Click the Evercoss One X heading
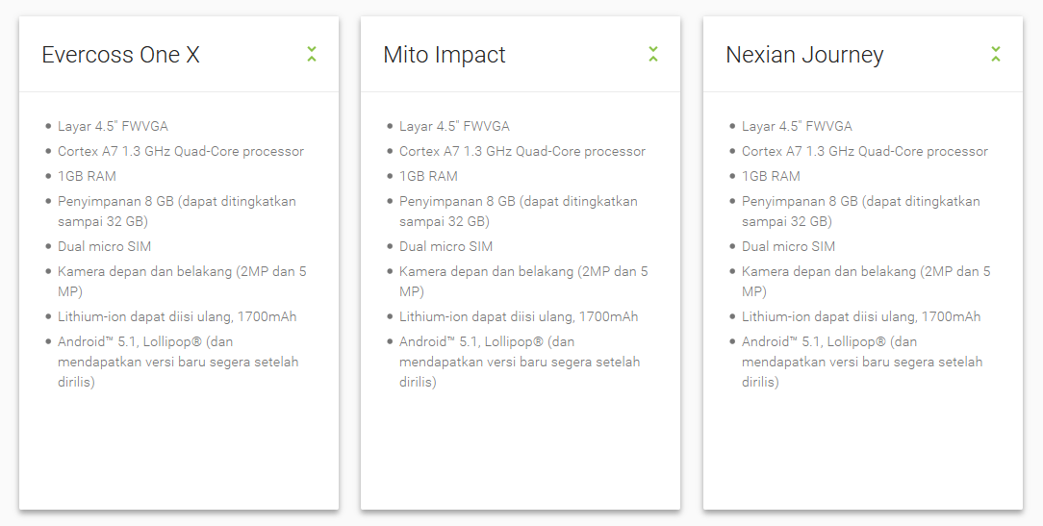 pos(120,55)
